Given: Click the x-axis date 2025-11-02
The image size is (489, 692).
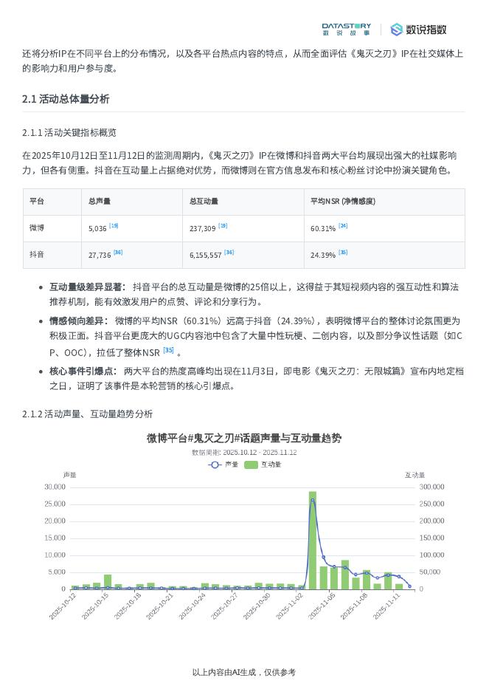Looking at the screenshot, I should coord(290,606).
